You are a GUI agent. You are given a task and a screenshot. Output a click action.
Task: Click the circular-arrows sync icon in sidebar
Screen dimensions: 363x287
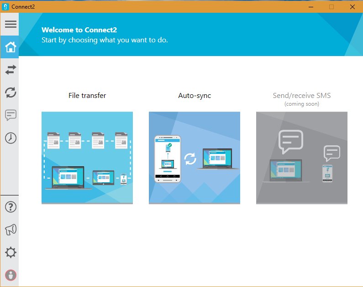click(10, 92)
